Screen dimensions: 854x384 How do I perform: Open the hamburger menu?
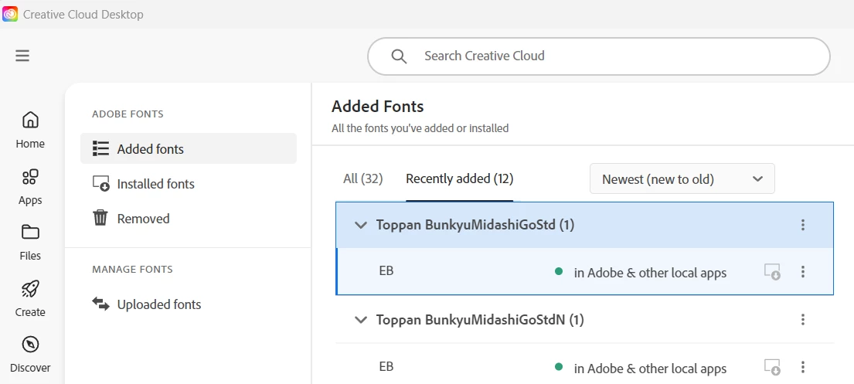pos(22,56)
